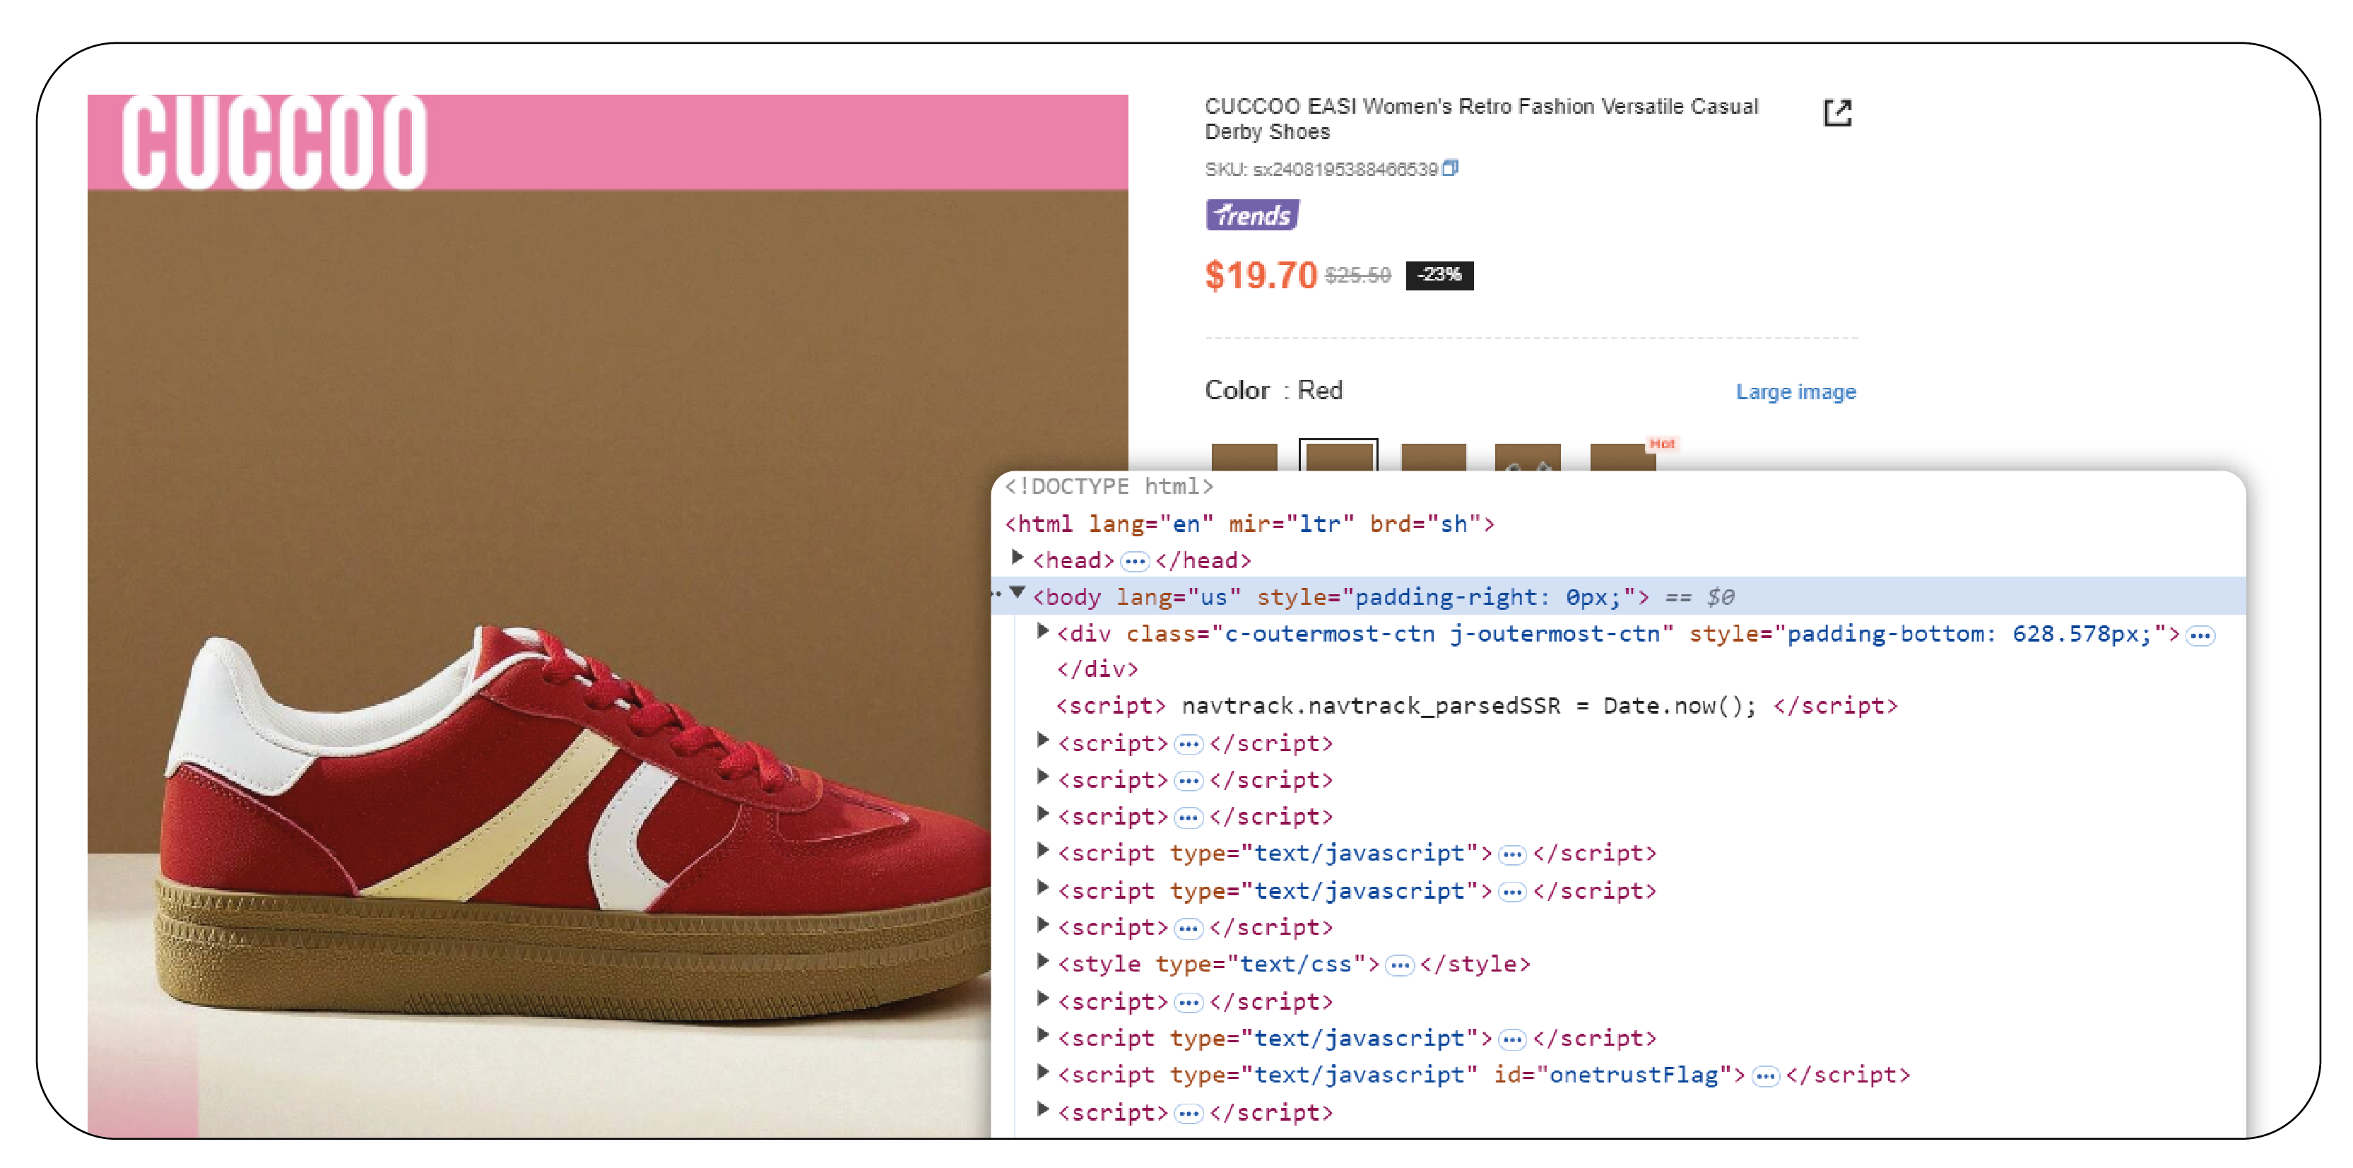Screen dimensions: 2353x1168
Task: Click the ellipsis after the c-outermost-ctn div
Action: 2200,636
